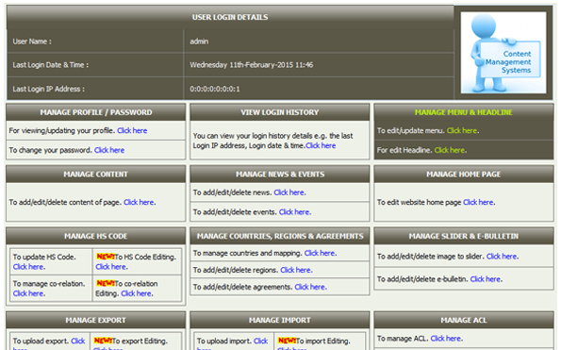Image resolution: width=561 pixels, height=350 pixels.
Task: Open change your password Click here link
Action: coord(109,150)
